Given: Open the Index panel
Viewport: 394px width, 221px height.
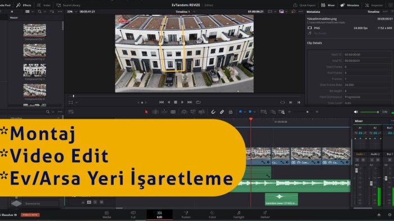Looking at the screenshot, I should 44,5.
